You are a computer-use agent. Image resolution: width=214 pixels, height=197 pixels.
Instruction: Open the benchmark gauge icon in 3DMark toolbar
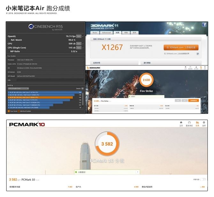click(190, 68)
